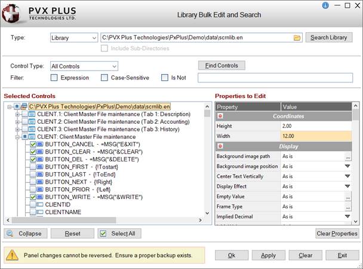Screen dimensions: 363x269
Task: Click the button icon for BUTTON_PRIOR
Action: click(40, 189)
